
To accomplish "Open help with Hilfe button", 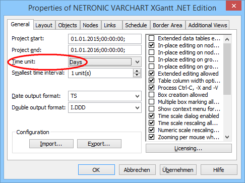I will pos(219,170).
